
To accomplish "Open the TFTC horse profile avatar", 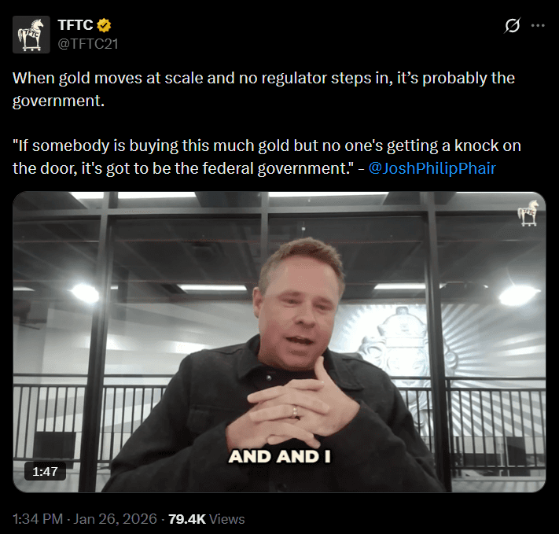I will [31, 35].
